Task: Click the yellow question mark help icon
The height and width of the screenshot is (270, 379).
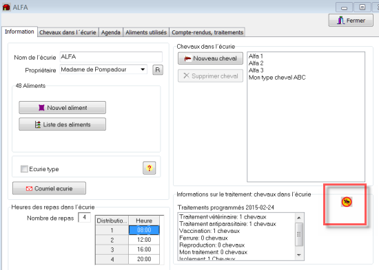Action: click(x=149, y=168)
